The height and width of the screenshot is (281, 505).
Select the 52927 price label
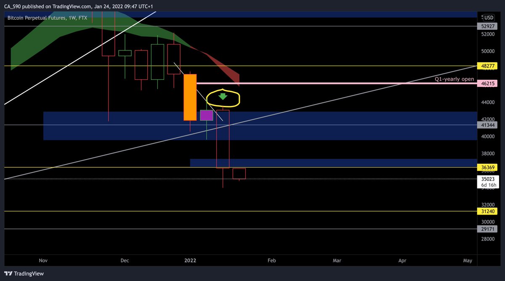[488, 26]
